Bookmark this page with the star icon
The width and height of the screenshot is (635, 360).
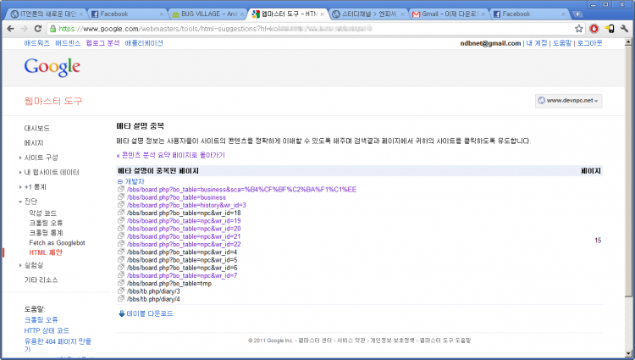[578, 28]
